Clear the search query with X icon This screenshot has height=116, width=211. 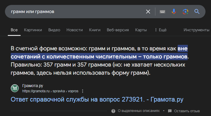tap(148, 12)
